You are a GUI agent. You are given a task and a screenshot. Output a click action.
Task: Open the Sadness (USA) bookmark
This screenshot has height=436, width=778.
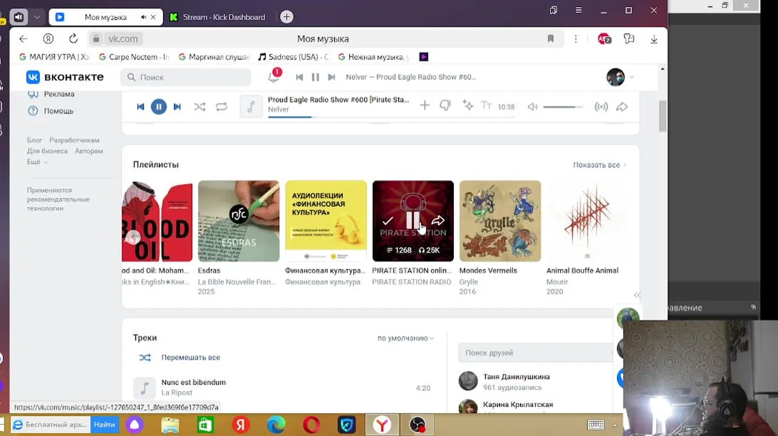click(x=293, y=57)
